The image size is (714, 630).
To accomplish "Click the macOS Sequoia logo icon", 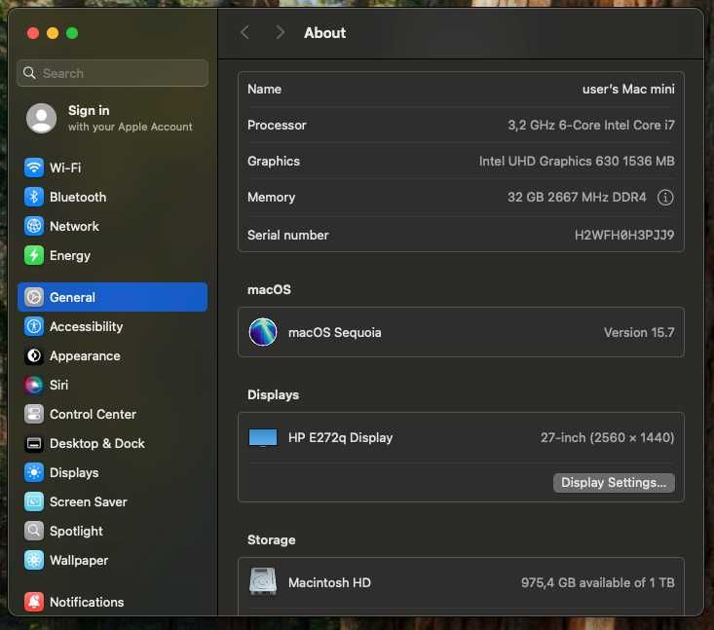I will [263, 332].
